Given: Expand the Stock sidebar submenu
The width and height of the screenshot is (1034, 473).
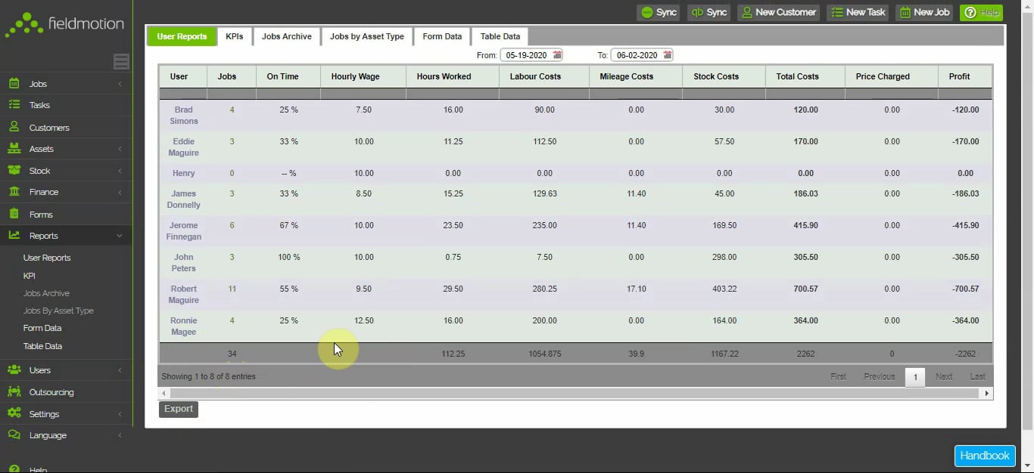Looking at the screenshot, I should pyautogui.click(x=120, y=171).
